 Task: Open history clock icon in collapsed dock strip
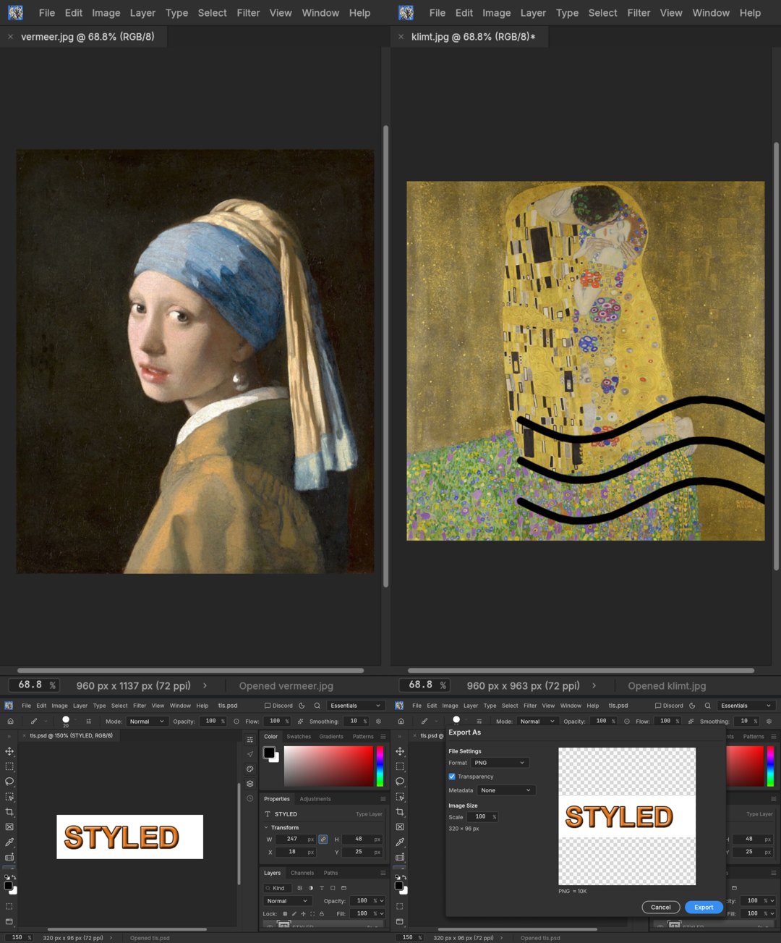(x=250, y=798)
